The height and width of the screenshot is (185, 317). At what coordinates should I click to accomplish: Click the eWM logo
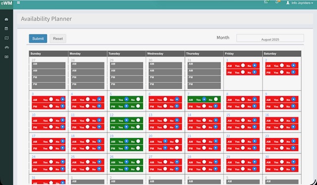pos(6,3)
